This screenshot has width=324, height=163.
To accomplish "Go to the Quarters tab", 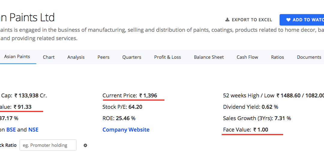I will [132, 57].
